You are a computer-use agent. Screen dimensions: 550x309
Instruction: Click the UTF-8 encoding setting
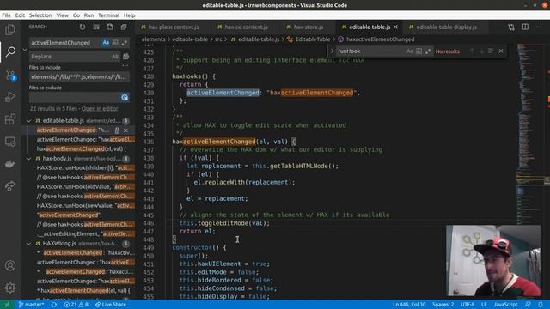pyautogui.click(x=467, y=305)
